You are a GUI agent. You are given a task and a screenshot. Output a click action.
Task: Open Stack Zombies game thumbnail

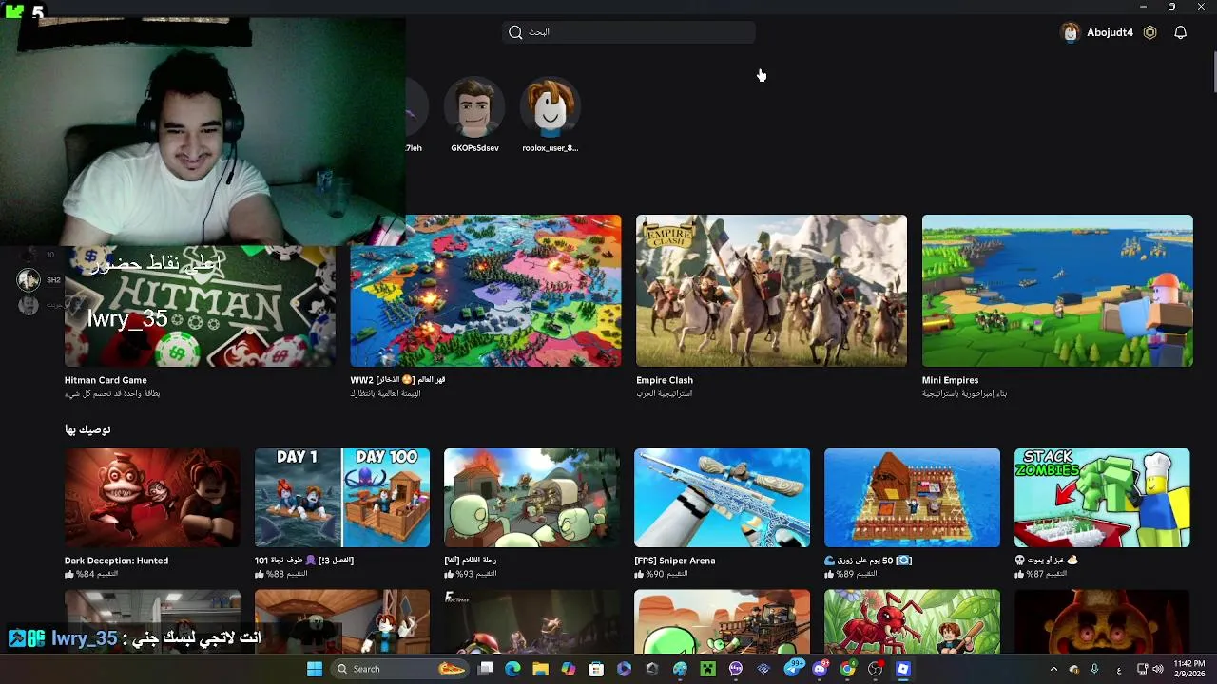1102,498
